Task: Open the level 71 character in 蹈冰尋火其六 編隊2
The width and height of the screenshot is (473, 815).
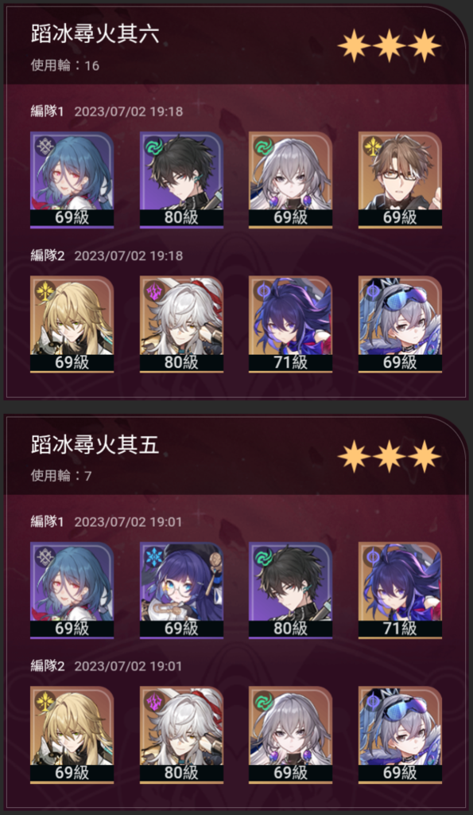Action: pos(290,325)
